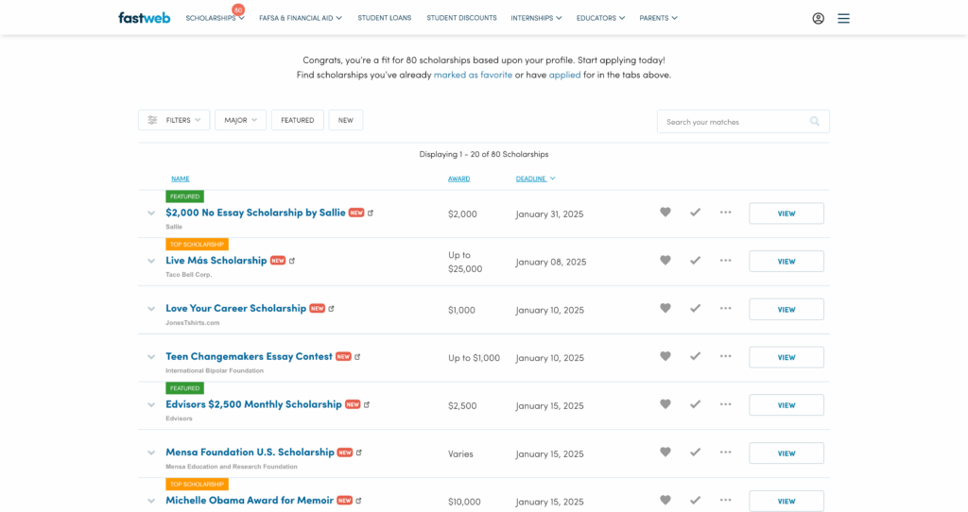This screenshot has width=968, height=512.
Task: Open more options for Live Más Scholarship
Action: pyautogui.click(x=725, y=260)
